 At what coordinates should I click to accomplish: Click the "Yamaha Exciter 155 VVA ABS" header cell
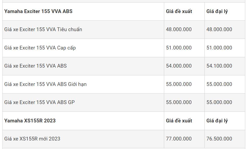point(38,11)
